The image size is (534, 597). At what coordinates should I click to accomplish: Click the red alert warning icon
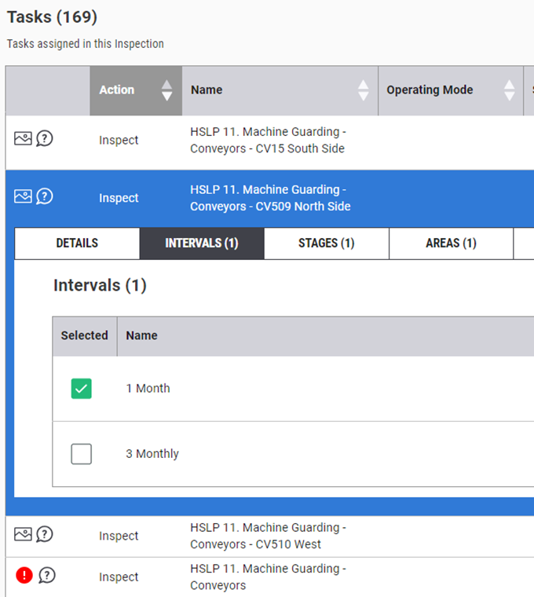(24, 576)
